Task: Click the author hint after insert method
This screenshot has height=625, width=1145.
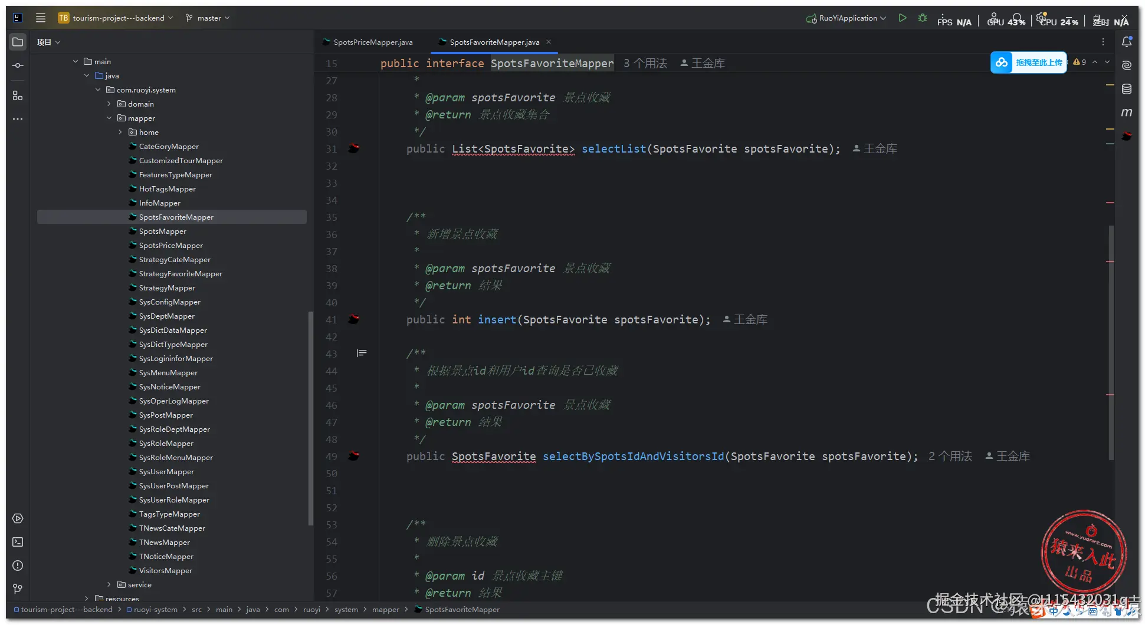Action: (745, 319)
